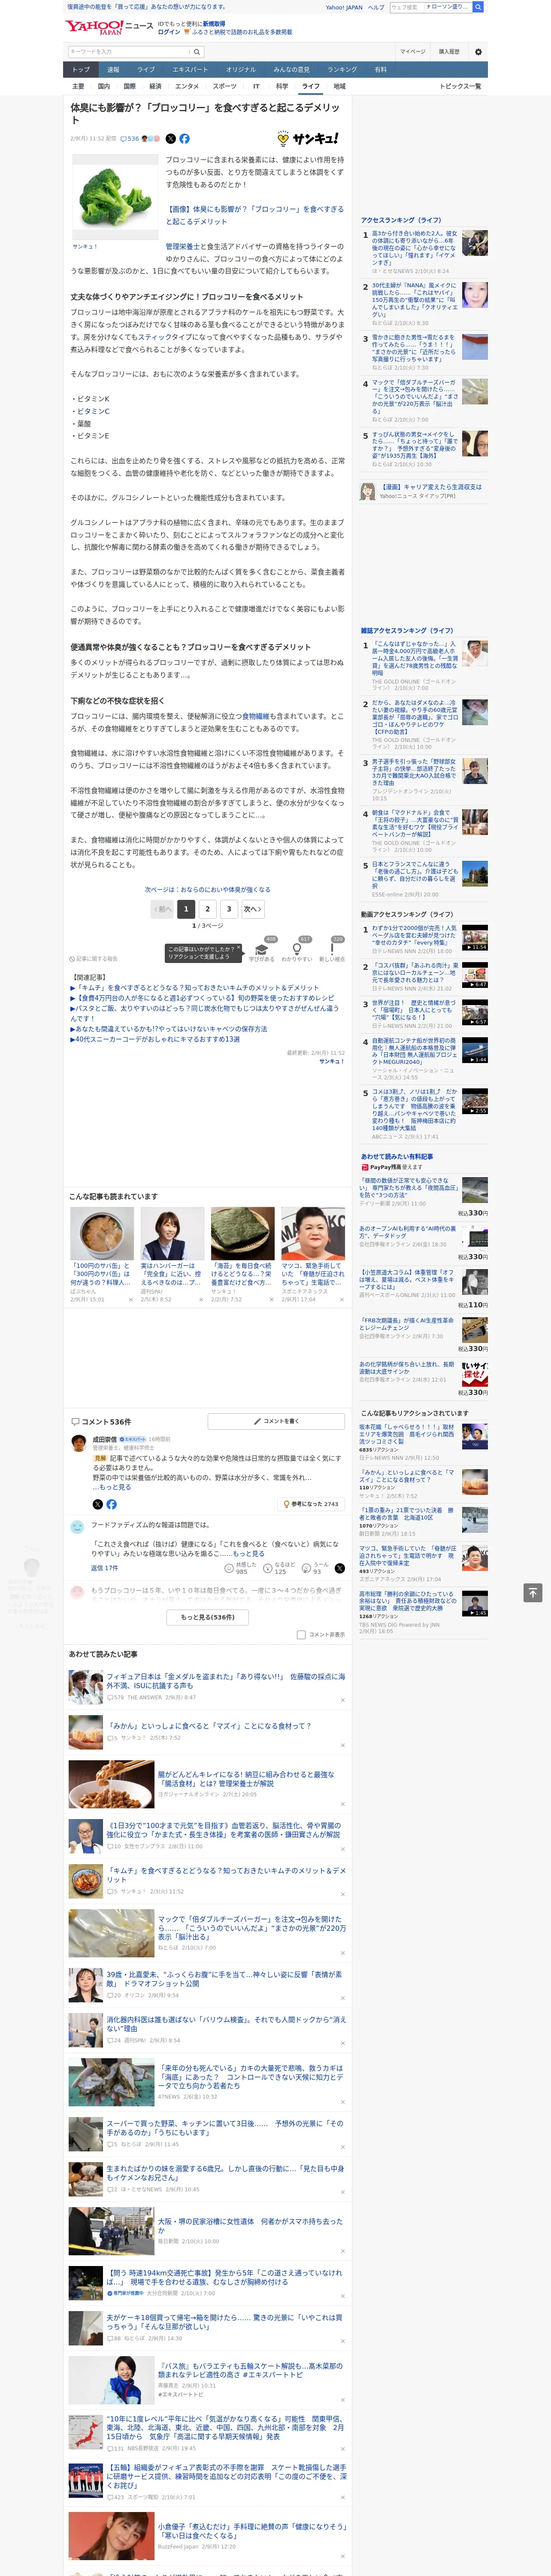Click the search magnifier beside keyword field
The image size is (551, 2576).
tap(197, 51)
